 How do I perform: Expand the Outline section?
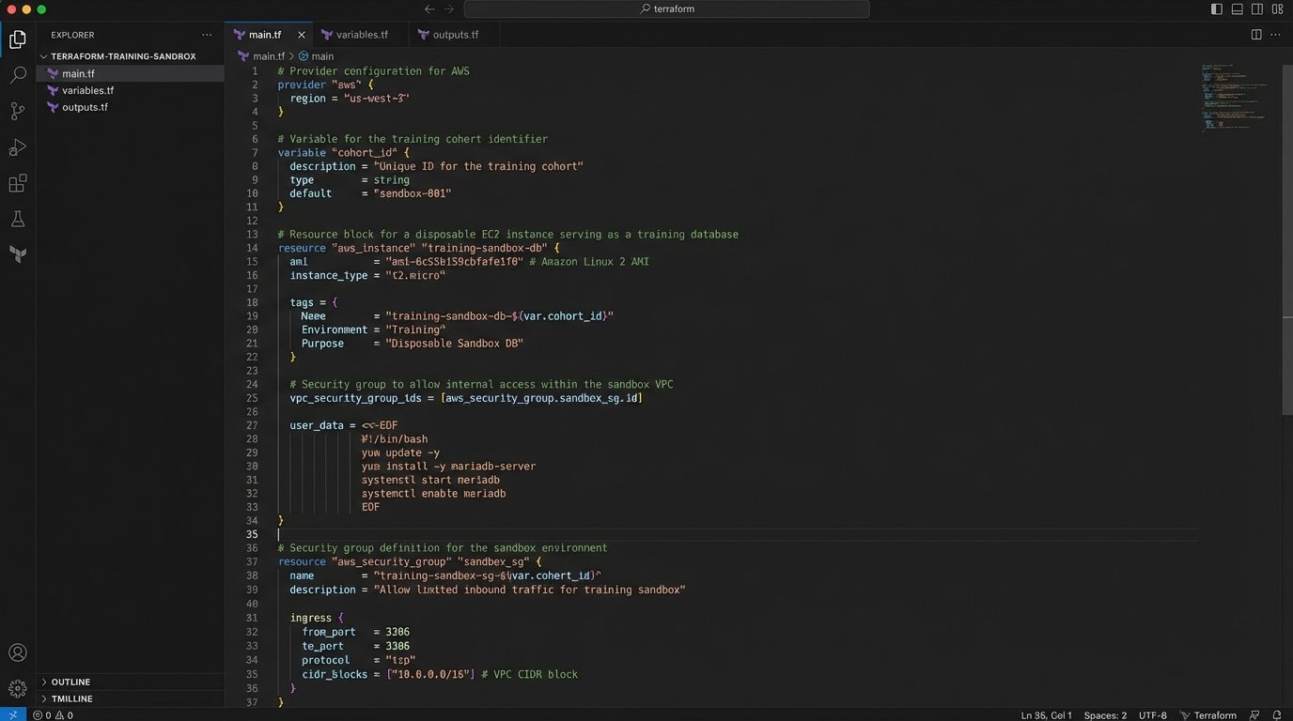[70, 682]
